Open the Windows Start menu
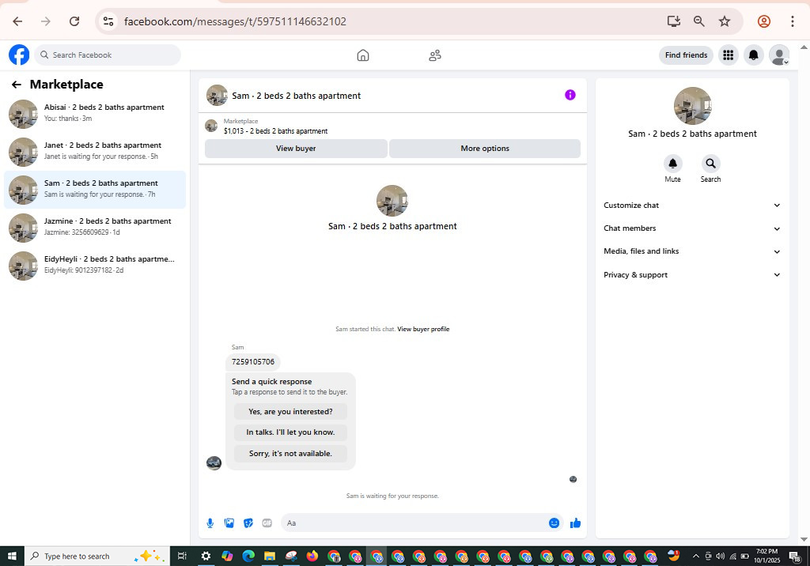Screen dimensions: 810x566 click(x=12, y=556)
